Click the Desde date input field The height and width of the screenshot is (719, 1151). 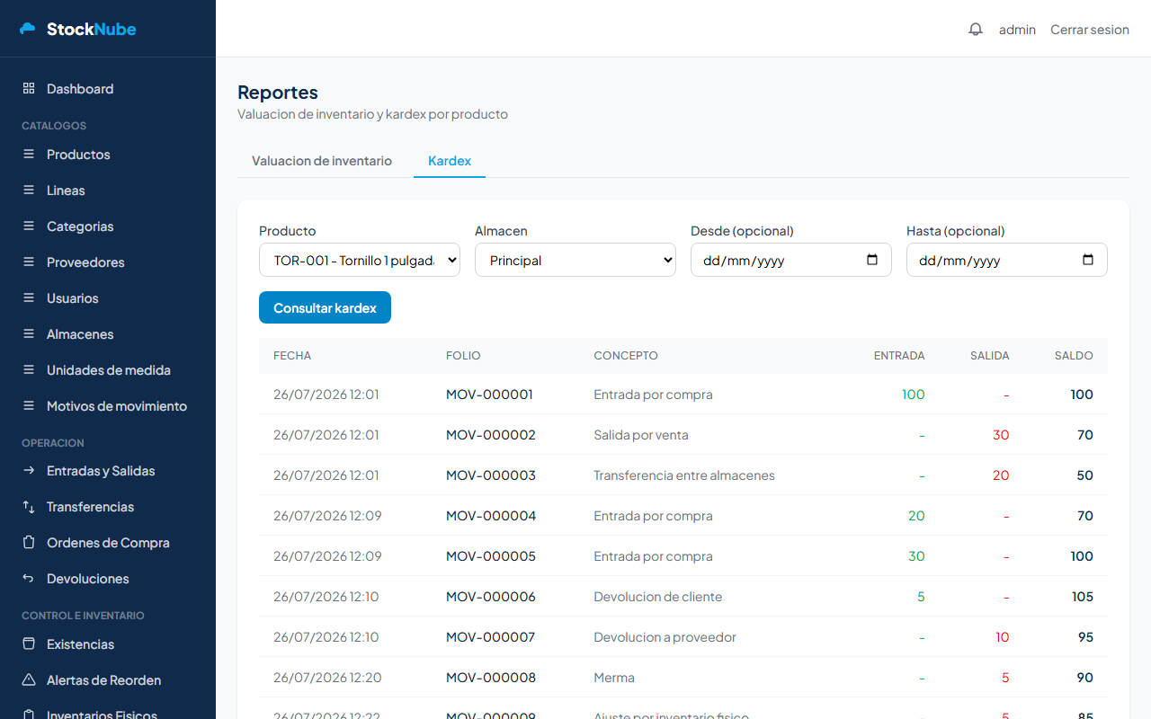click(x=791, y=260)
